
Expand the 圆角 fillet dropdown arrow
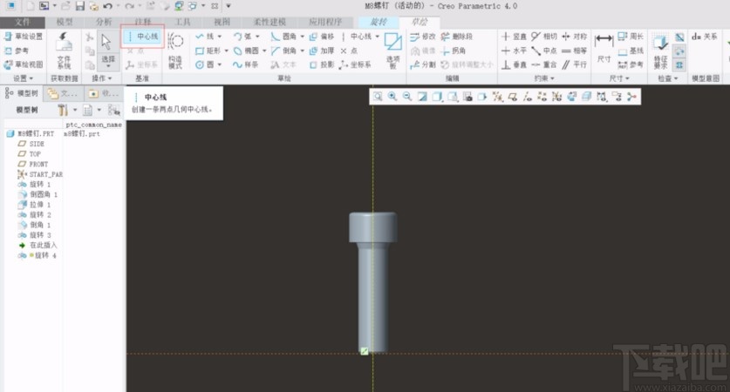point(302,37)
